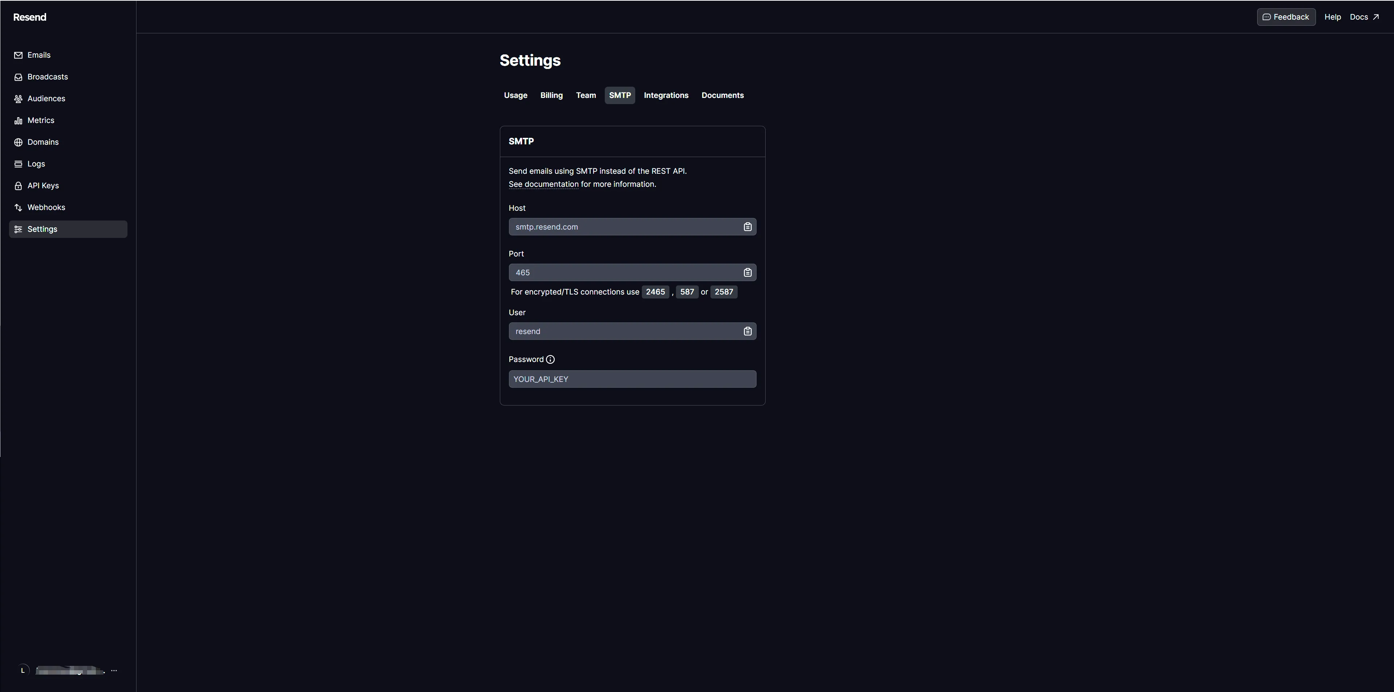The height and width of the screenshot is (692, 1394).
Task: Copy the User value with clipboard icon
Action: [x=747, y=331]
